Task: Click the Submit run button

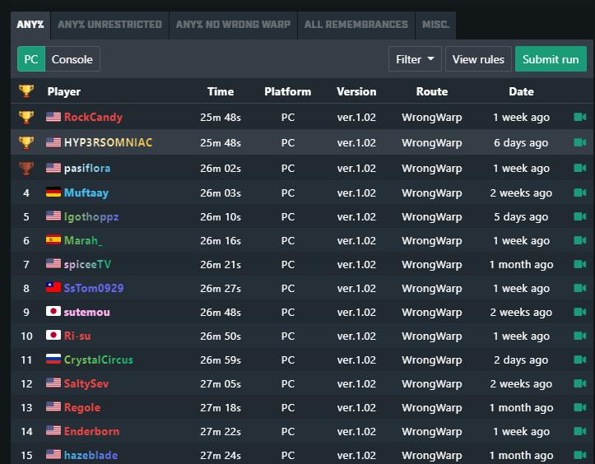Action: point(551,59)
